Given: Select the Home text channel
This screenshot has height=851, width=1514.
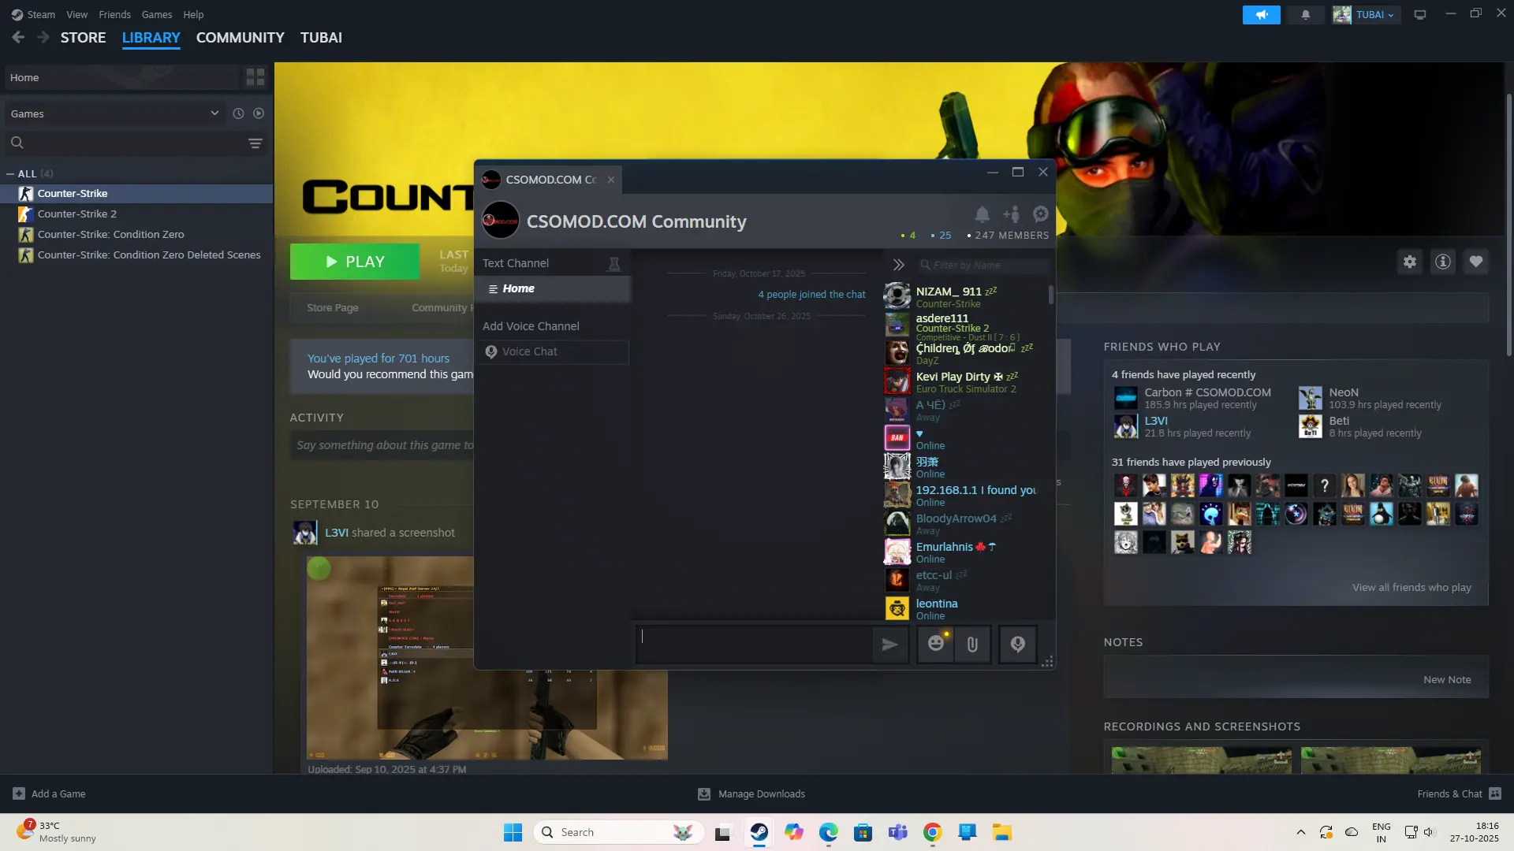Looking at the screenshot, I should click(553, 288).
